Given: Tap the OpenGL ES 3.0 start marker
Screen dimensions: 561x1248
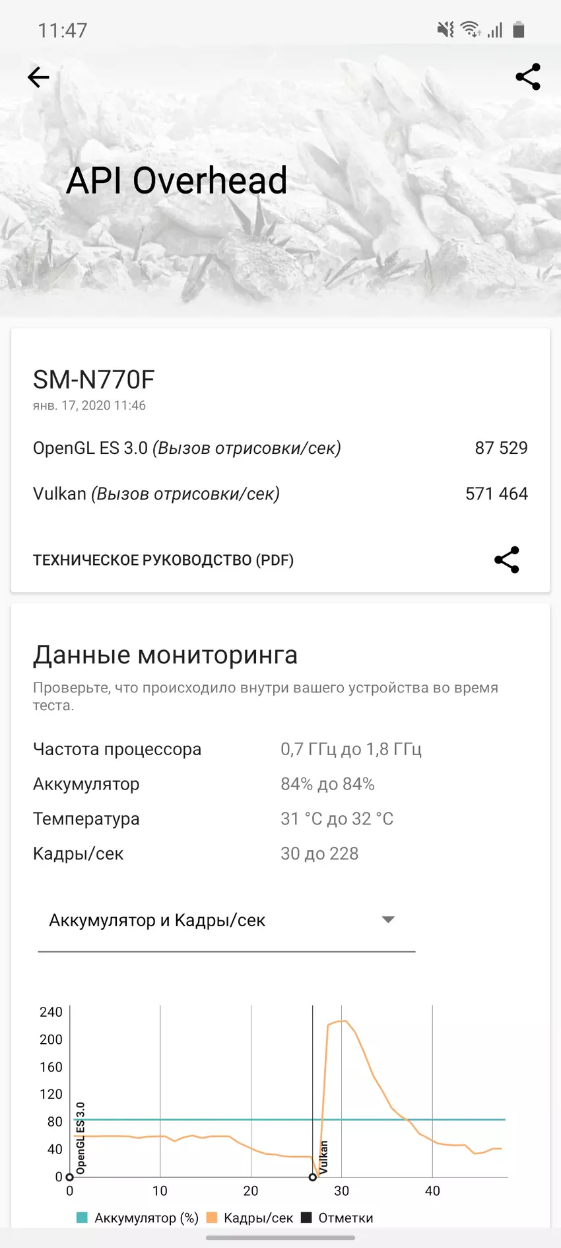Looking at the screenshot, I should pos(70,1177).
